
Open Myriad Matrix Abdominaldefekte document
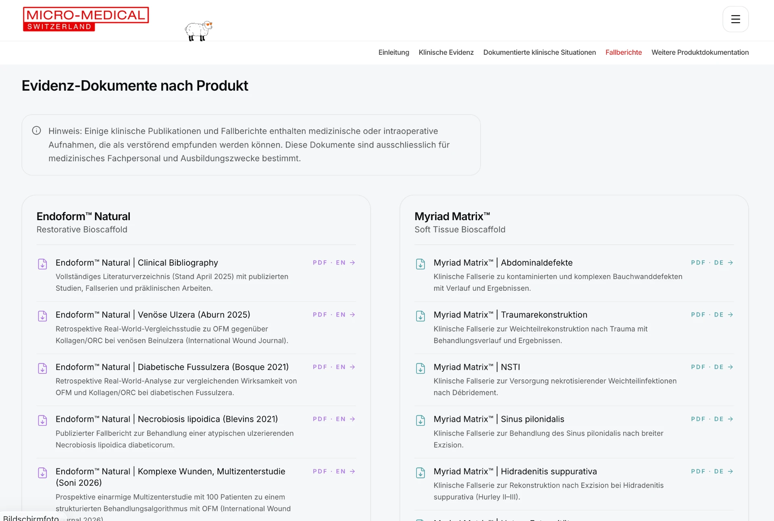click(503, 263)
